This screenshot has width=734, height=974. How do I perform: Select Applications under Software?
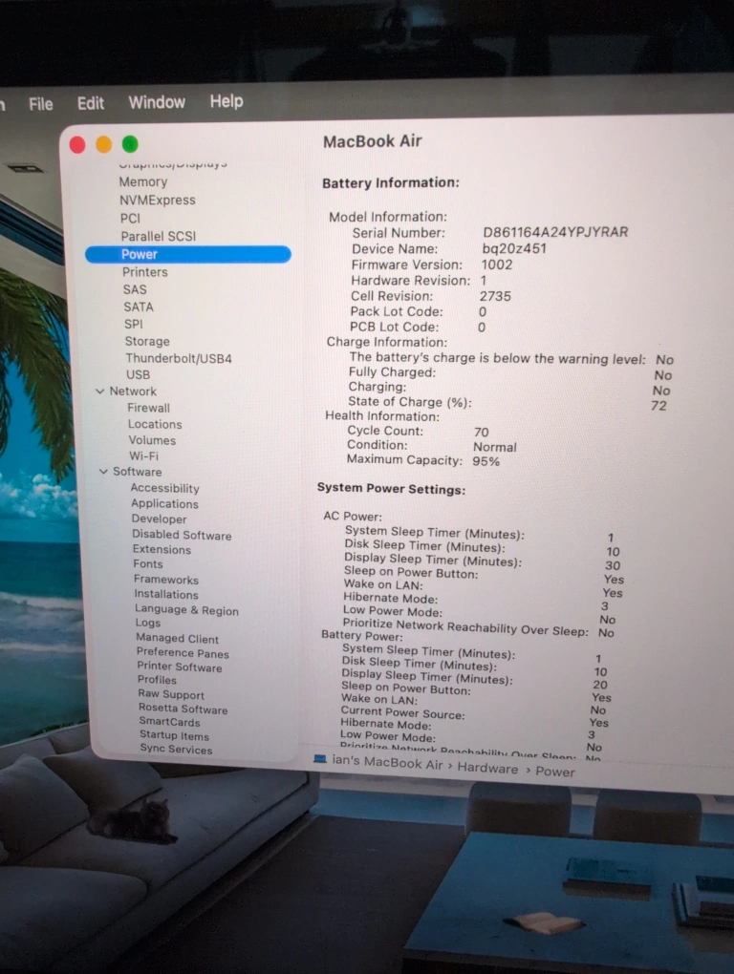(164, 504)
